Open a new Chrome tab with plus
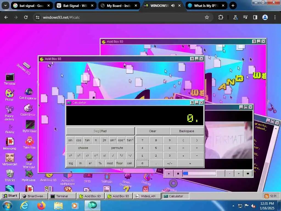Screen dimensions: 281x211 (233, 5)
